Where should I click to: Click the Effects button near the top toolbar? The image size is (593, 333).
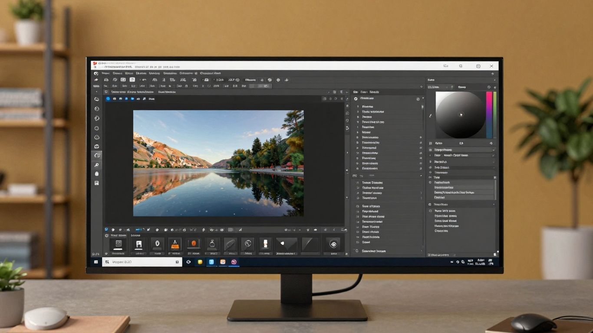pos(250,80)
